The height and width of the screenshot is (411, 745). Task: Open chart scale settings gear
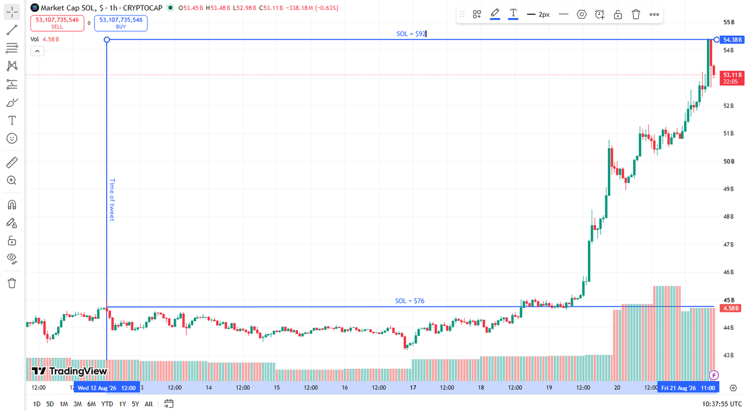733,387
